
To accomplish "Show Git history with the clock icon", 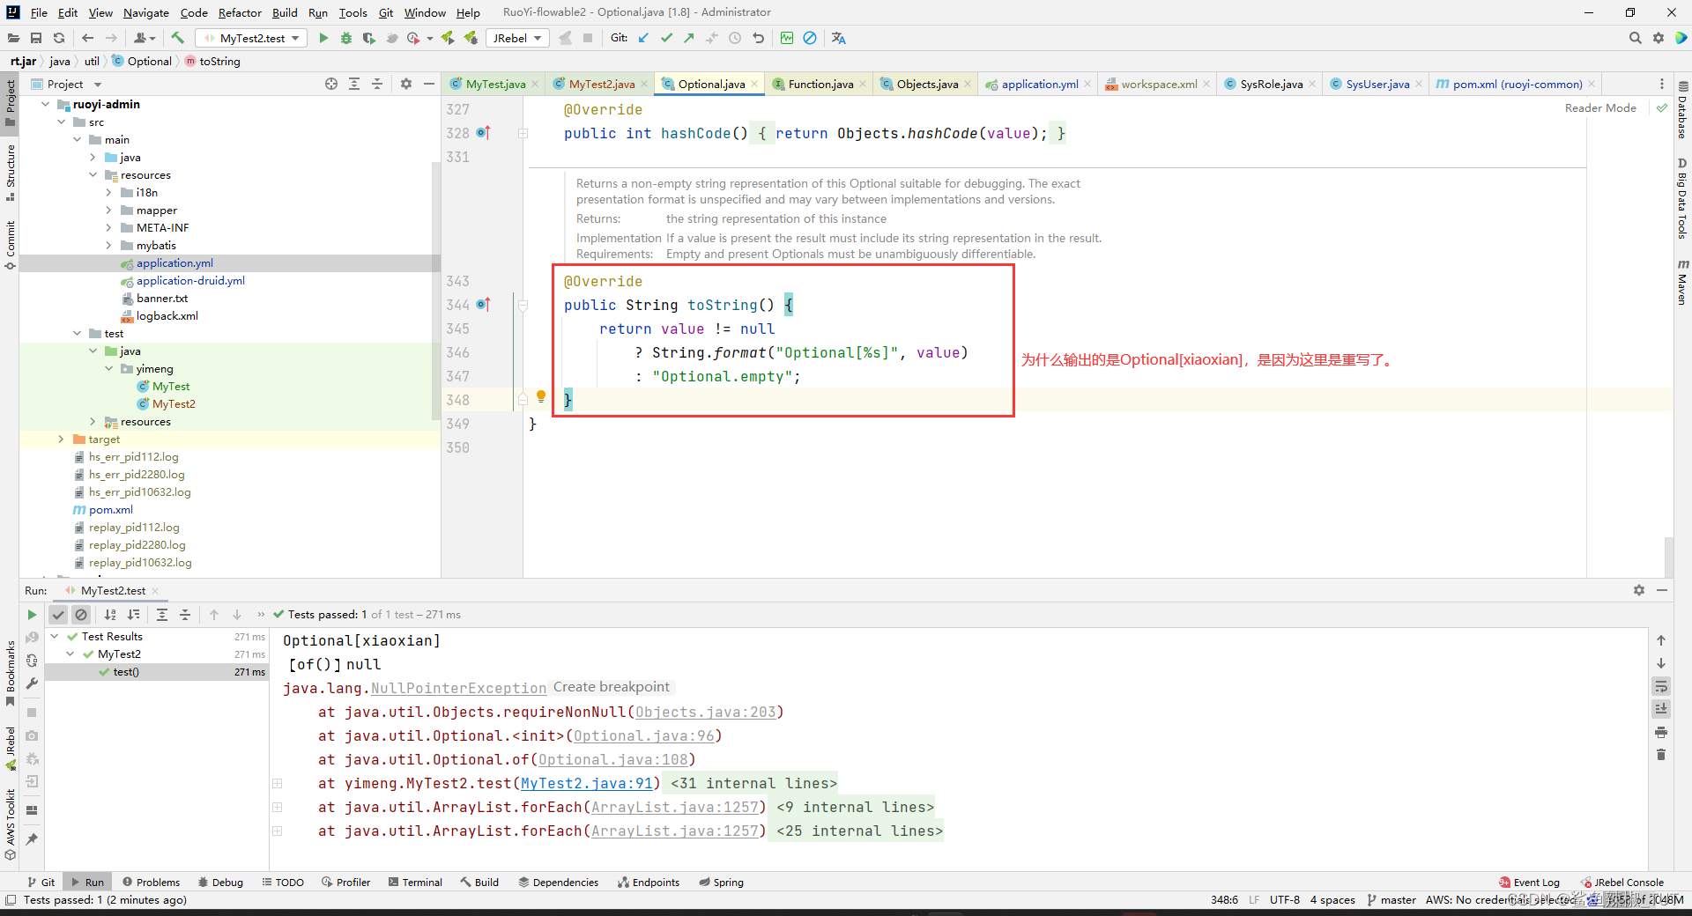I will tap(735, 38).
